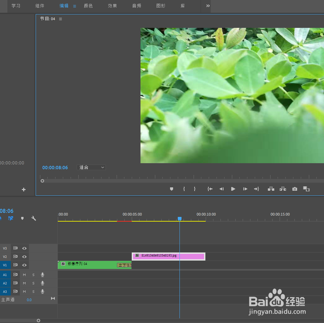Screen dimensions: 324x323
Task: Hide track V2 output with eye
Action: point(25,257)
